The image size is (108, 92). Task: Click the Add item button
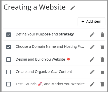coord(91,22)
